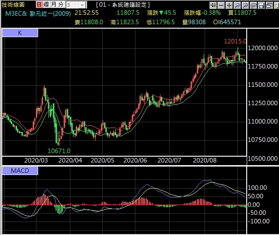Click the 2020/05 date axis label
279x235 pixels.
click(102, 160)
